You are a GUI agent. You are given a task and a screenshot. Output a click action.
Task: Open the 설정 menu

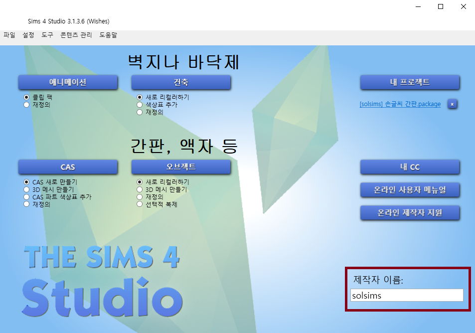click(28, 35)
